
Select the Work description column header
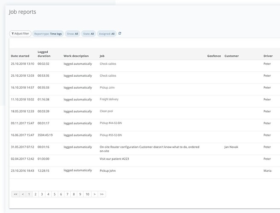point(76,56)
